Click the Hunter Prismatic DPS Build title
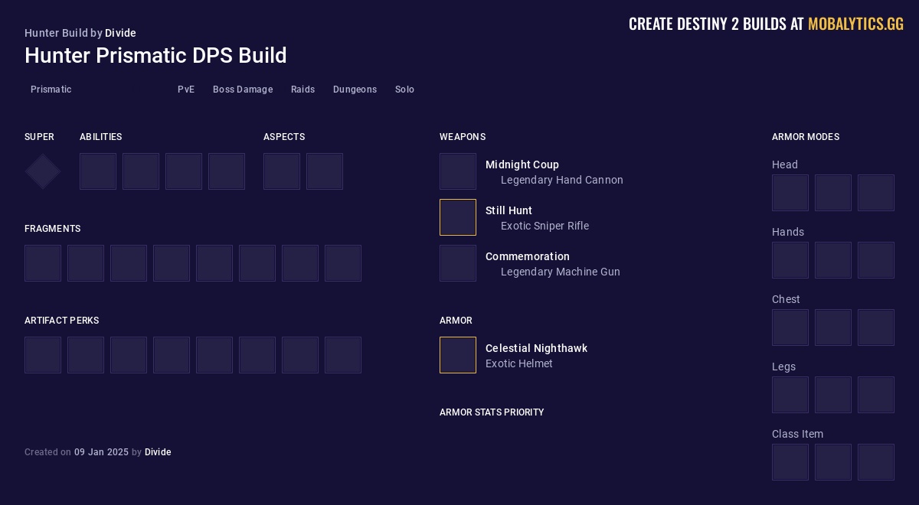The image size is (919, 505). click(155, 55)
